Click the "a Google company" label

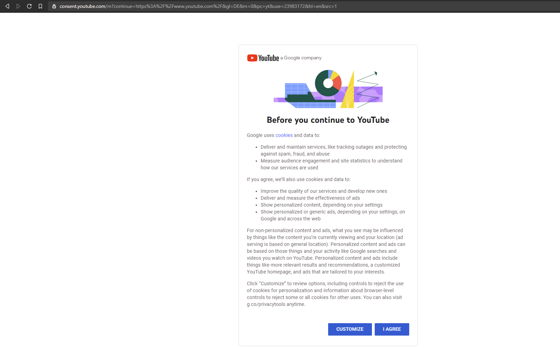pos(301,58)
